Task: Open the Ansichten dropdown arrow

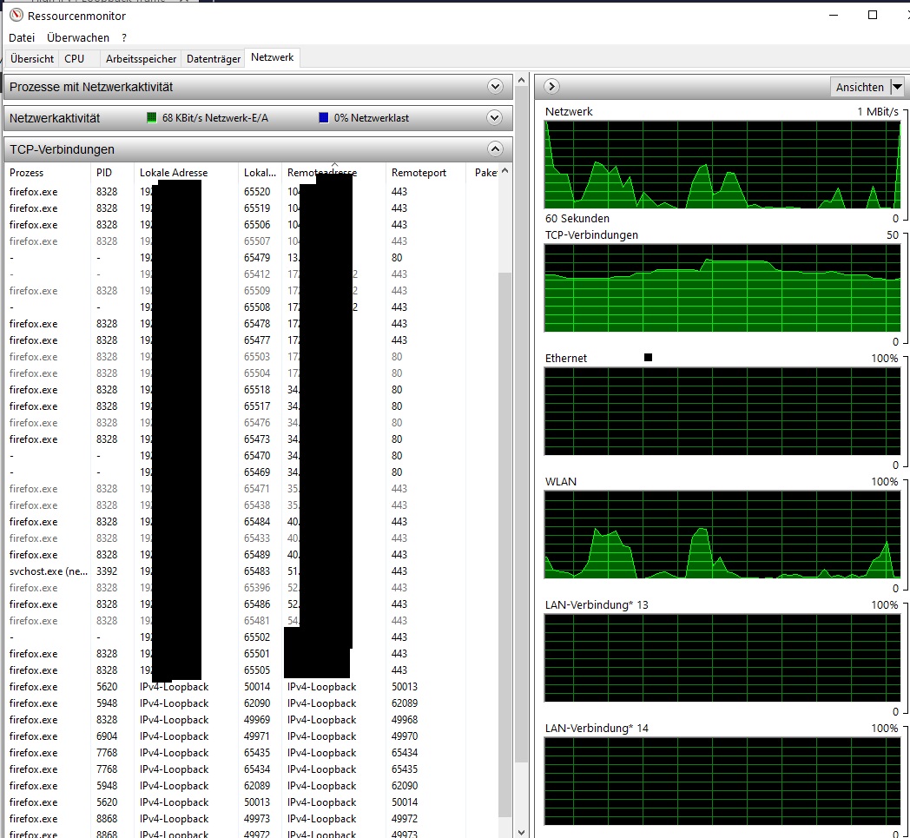Action: 897,87
